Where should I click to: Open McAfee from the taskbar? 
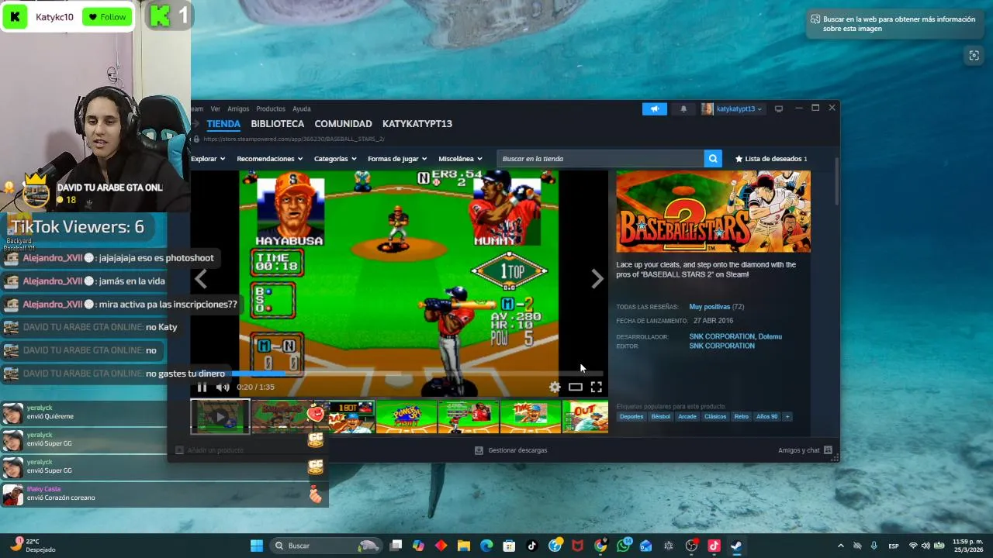point(577,546)
